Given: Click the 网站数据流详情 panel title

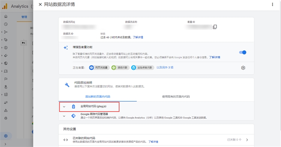Looking at the screenshot, I should coord(60,4).
